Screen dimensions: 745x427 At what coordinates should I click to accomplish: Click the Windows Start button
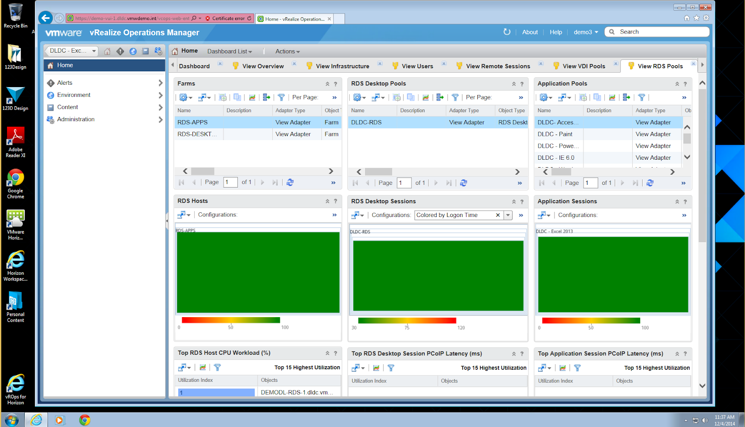11,420
